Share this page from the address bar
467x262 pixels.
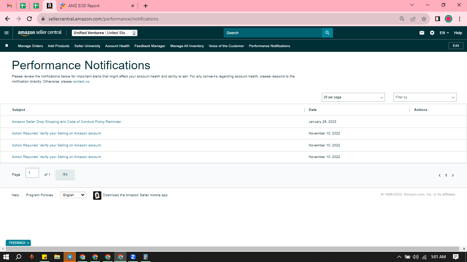click(413, 19)
